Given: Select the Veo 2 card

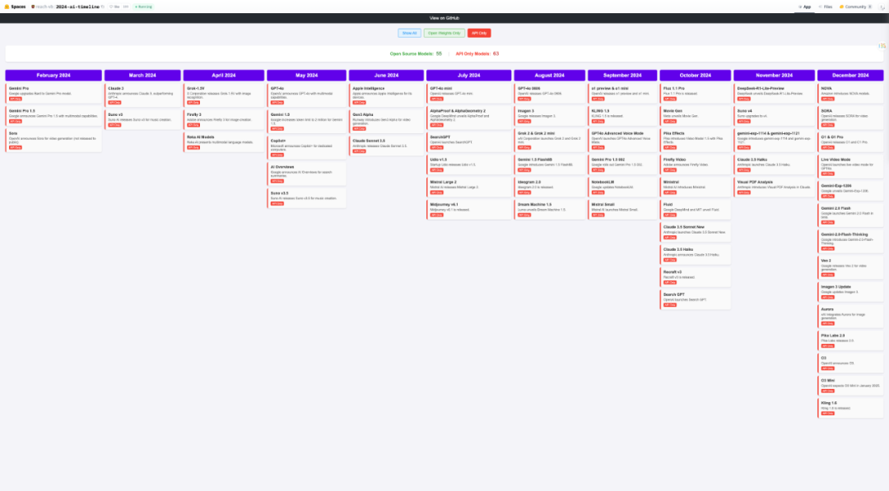Looking at the screenshot, I should click(850, 267).
